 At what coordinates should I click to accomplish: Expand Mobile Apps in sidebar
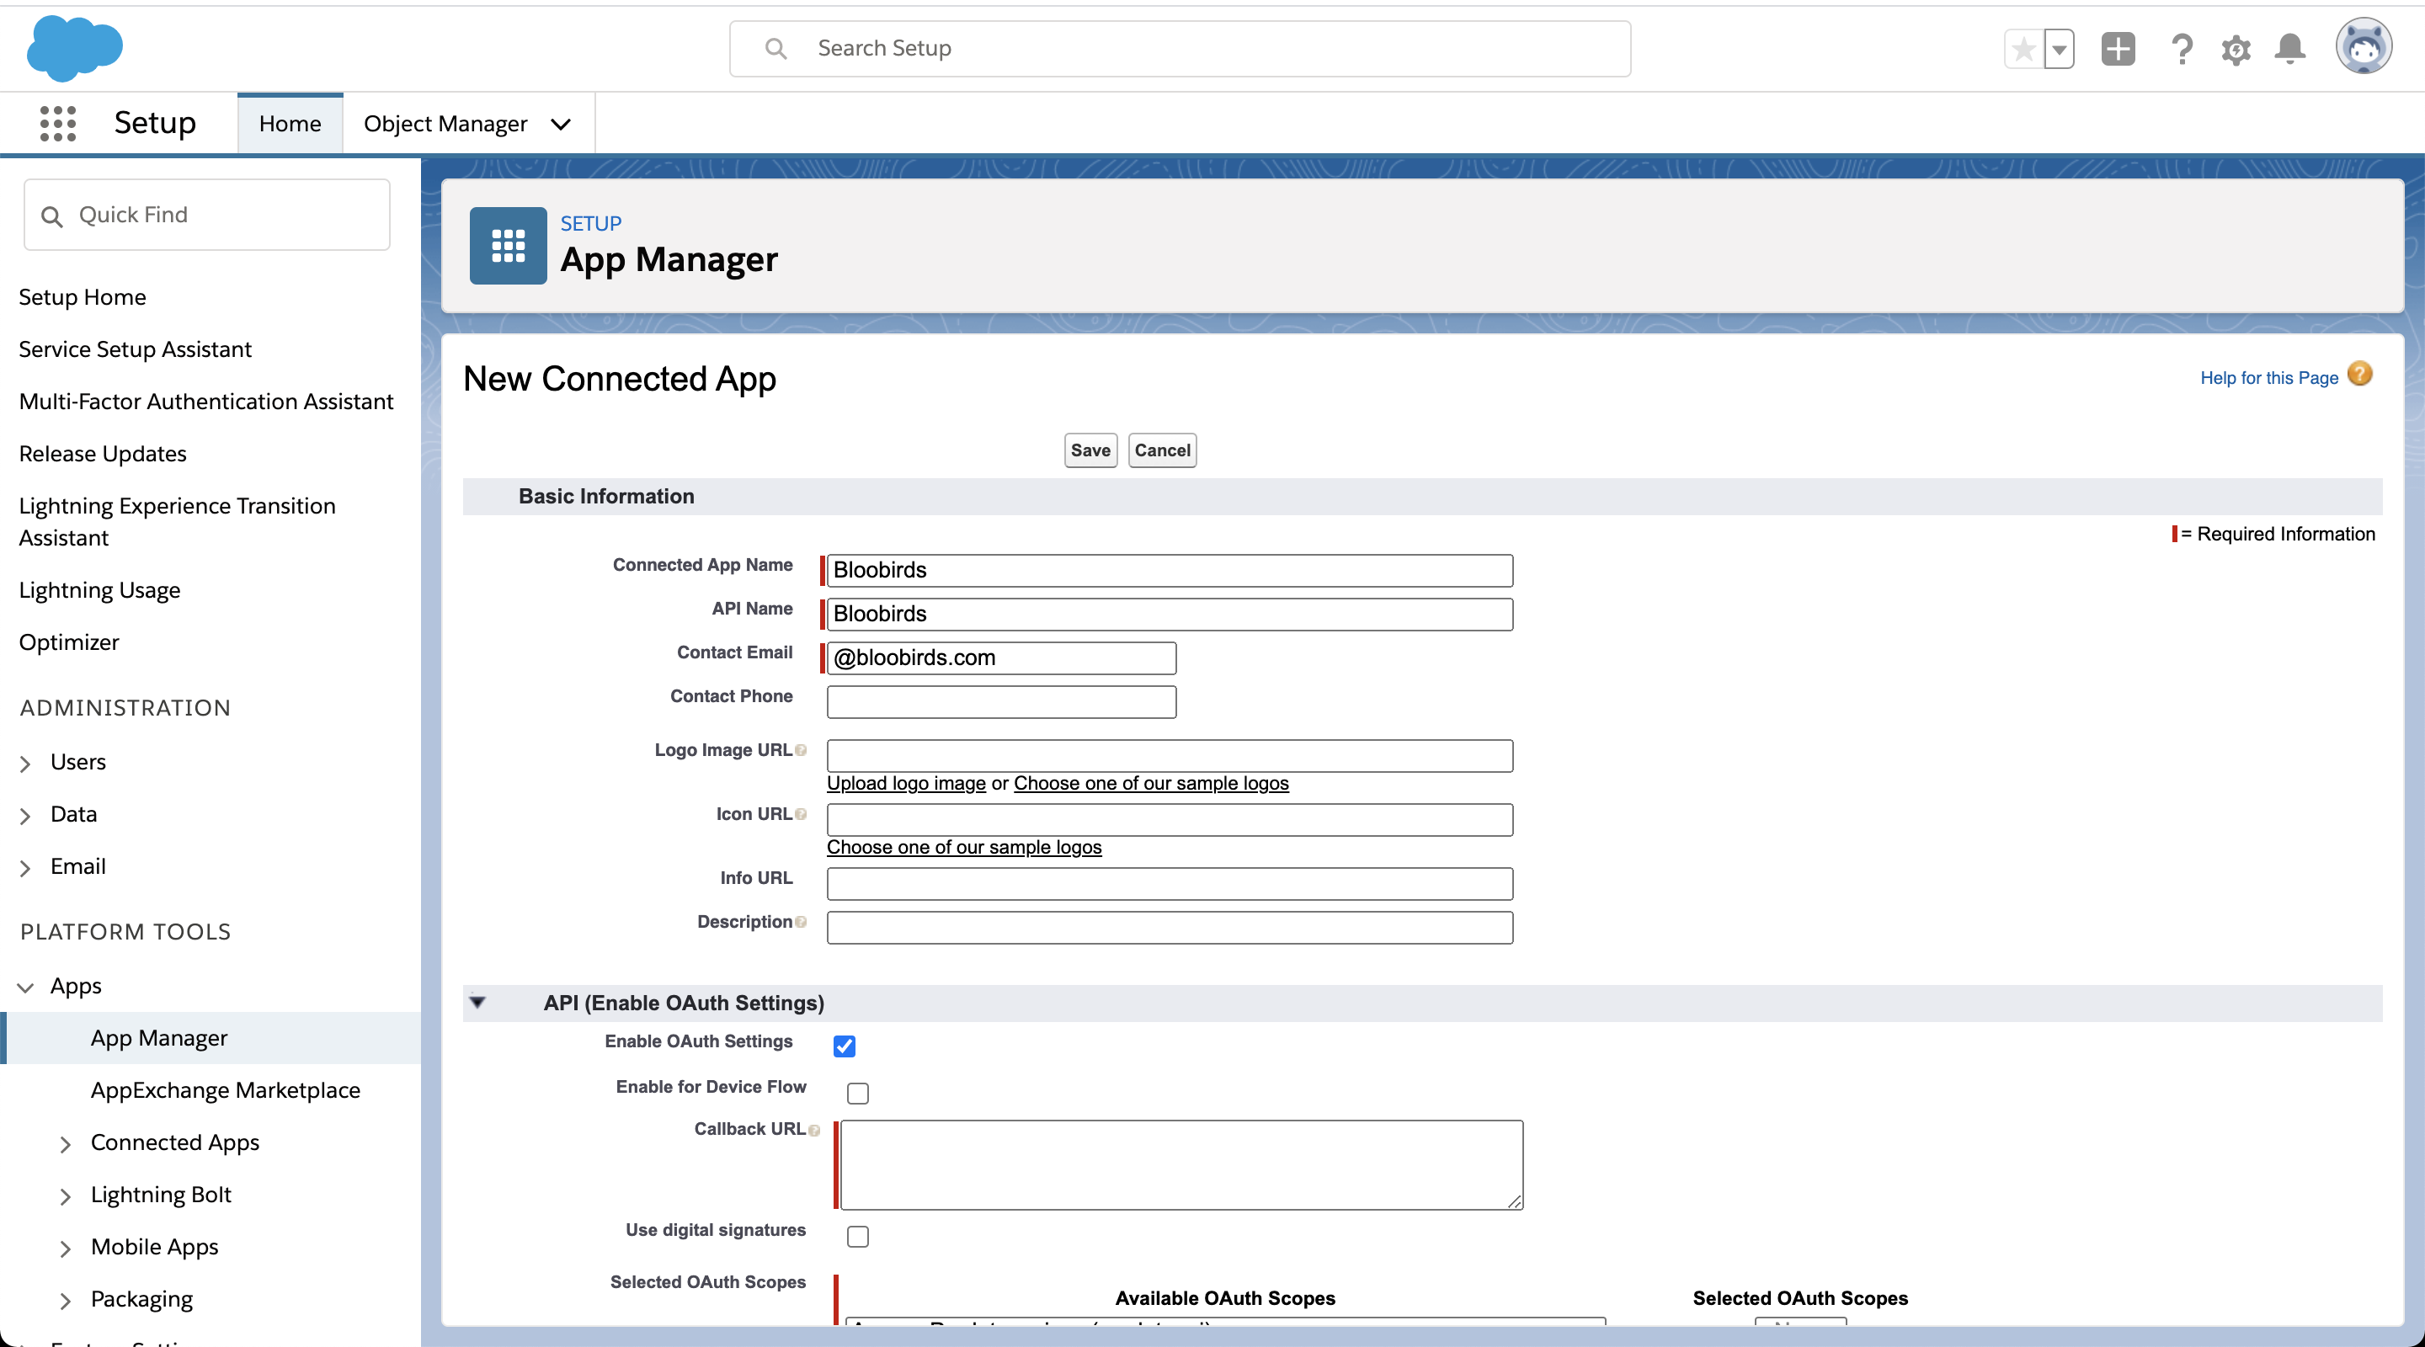(x=65, y=1249)
